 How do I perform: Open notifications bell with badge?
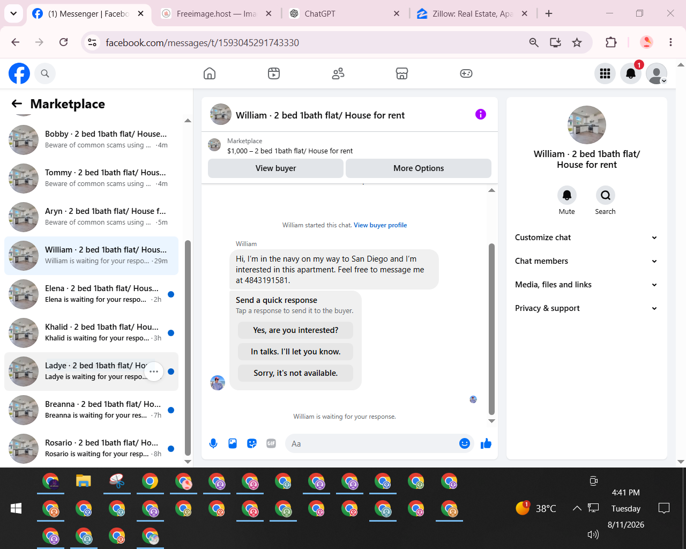[x=631, y=73]
